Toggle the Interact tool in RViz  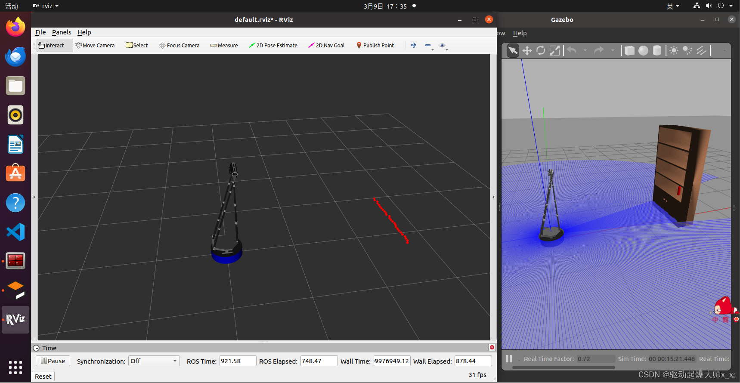coord(51,45)
